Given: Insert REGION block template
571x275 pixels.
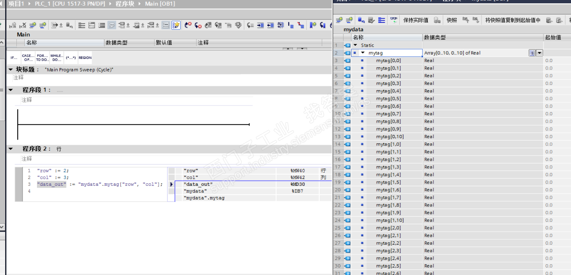Looking at the screenshot, I should pos(85,58).
